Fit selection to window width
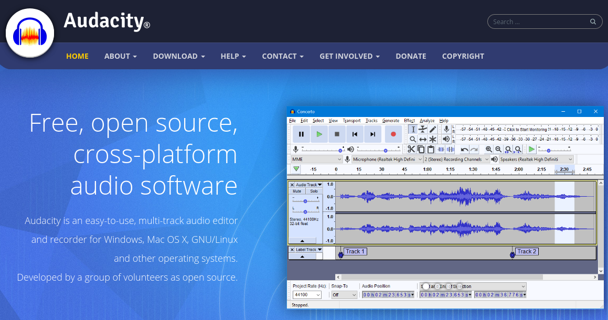The width and height of the screenshot is (608, 320). 508,150
